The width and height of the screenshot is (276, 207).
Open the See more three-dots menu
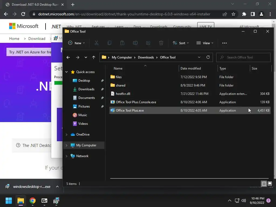[x=225, y=43]
